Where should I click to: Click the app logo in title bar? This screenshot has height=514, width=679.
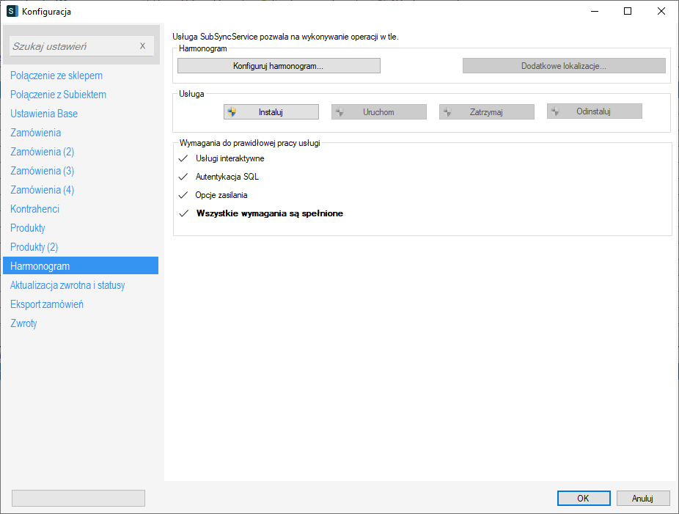point(12,12)
